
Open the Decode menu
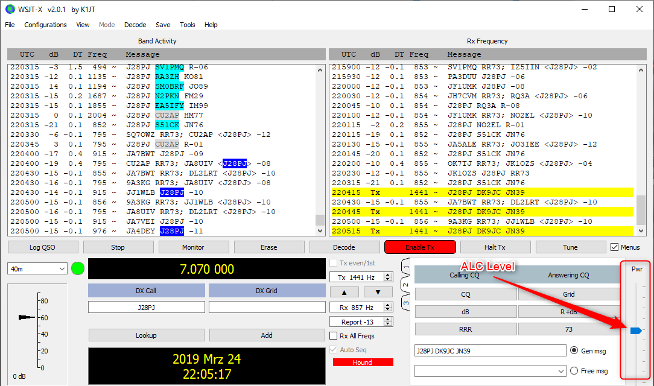click(135, 25)
